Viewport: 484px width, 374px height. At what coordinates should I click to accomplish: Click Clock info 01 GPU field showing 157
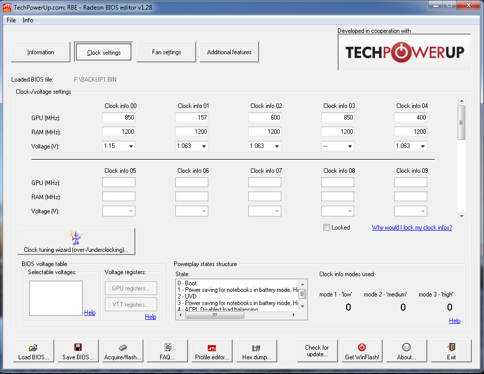click(192, 117)
